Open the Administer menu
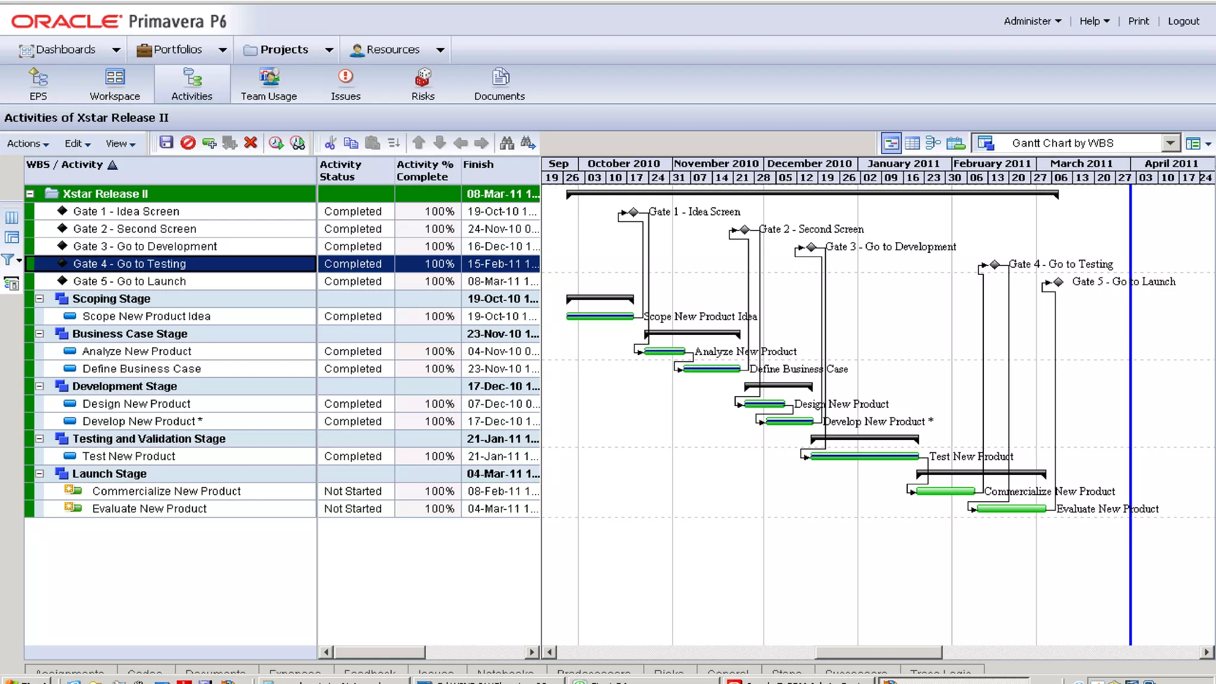1216x684 pixels. 1033,21
